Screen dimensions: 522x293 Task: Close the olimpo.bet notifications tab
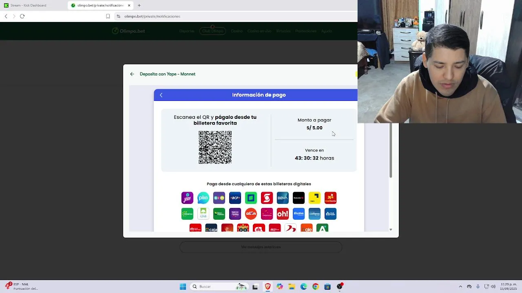[129, 5]
